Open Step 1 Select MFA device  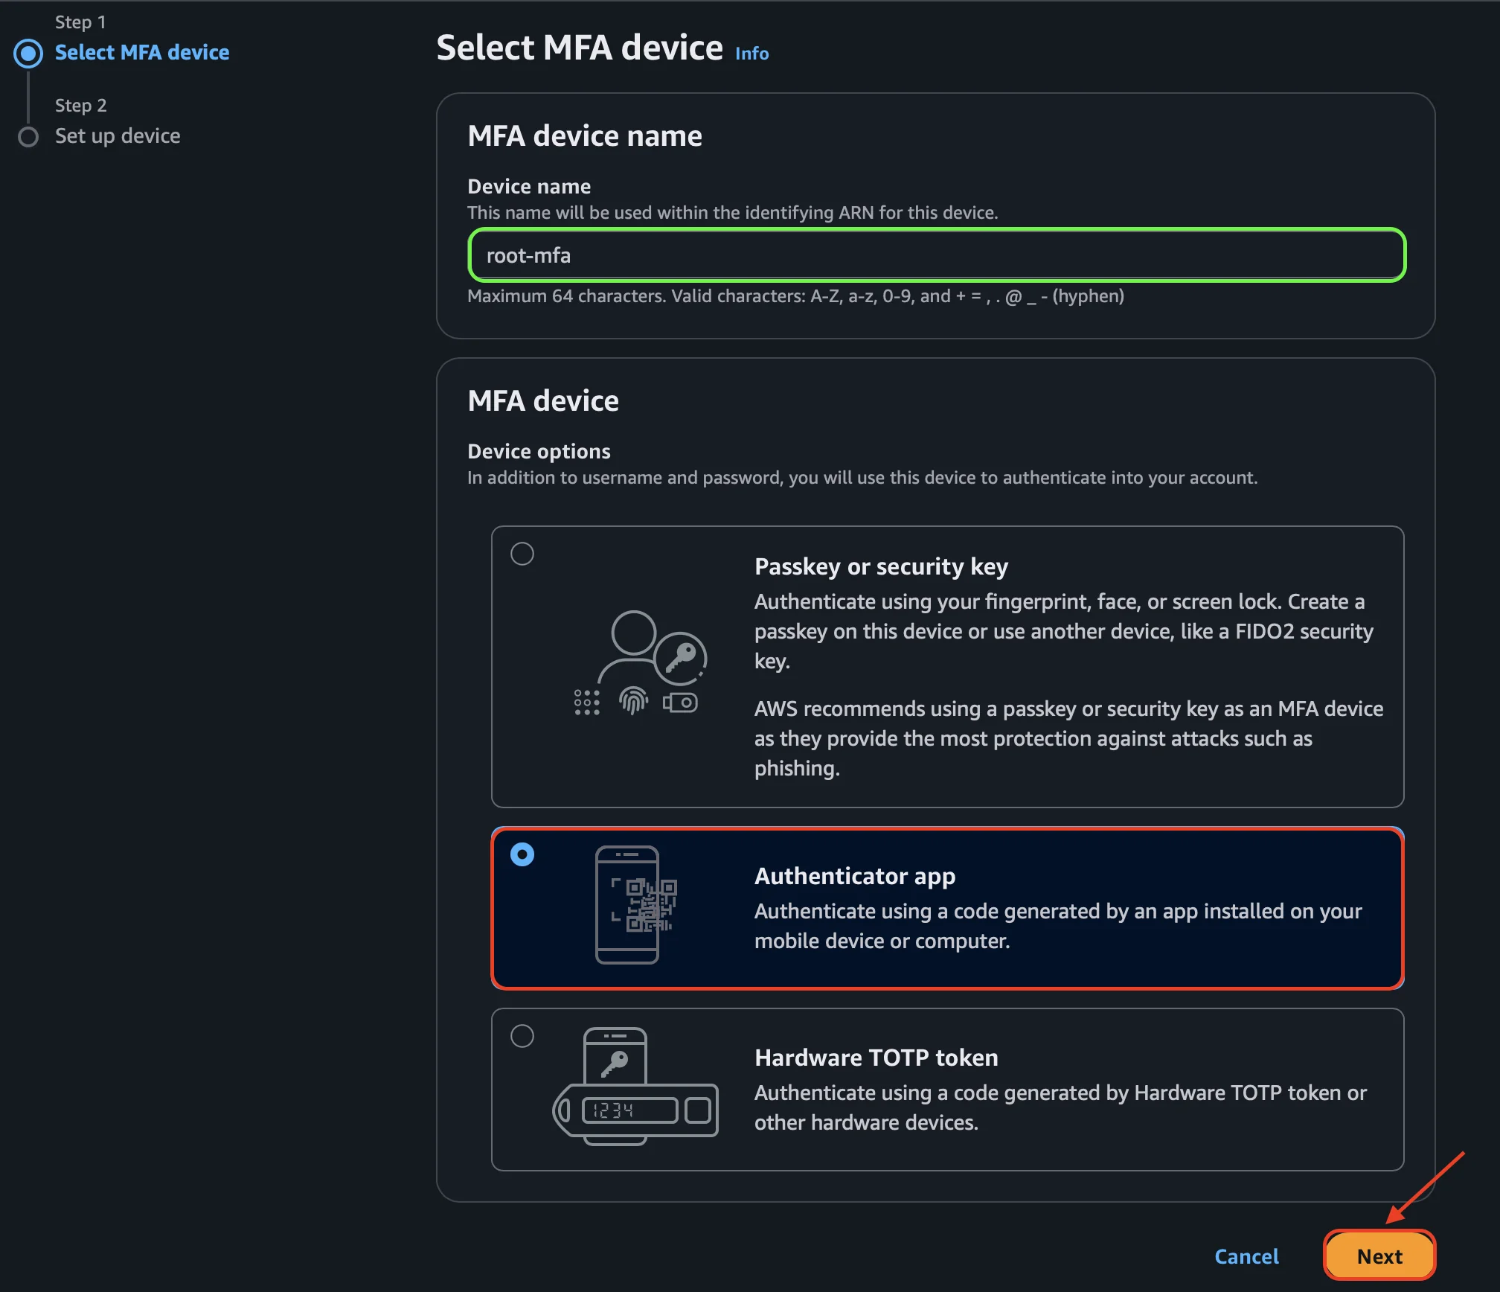[x=142, y=52]
